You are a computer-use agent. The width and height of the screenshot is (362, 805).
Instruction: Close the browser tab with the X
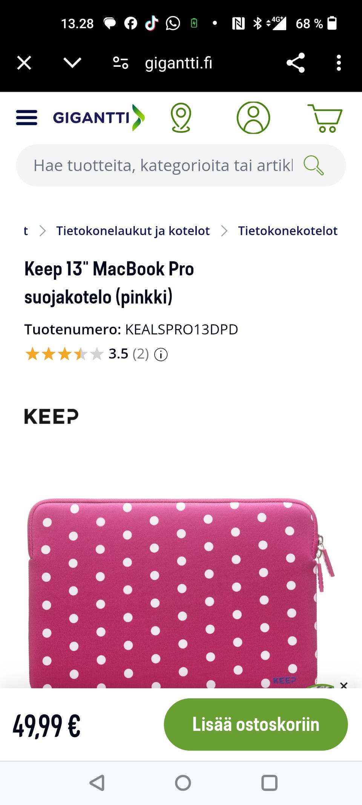24,63
